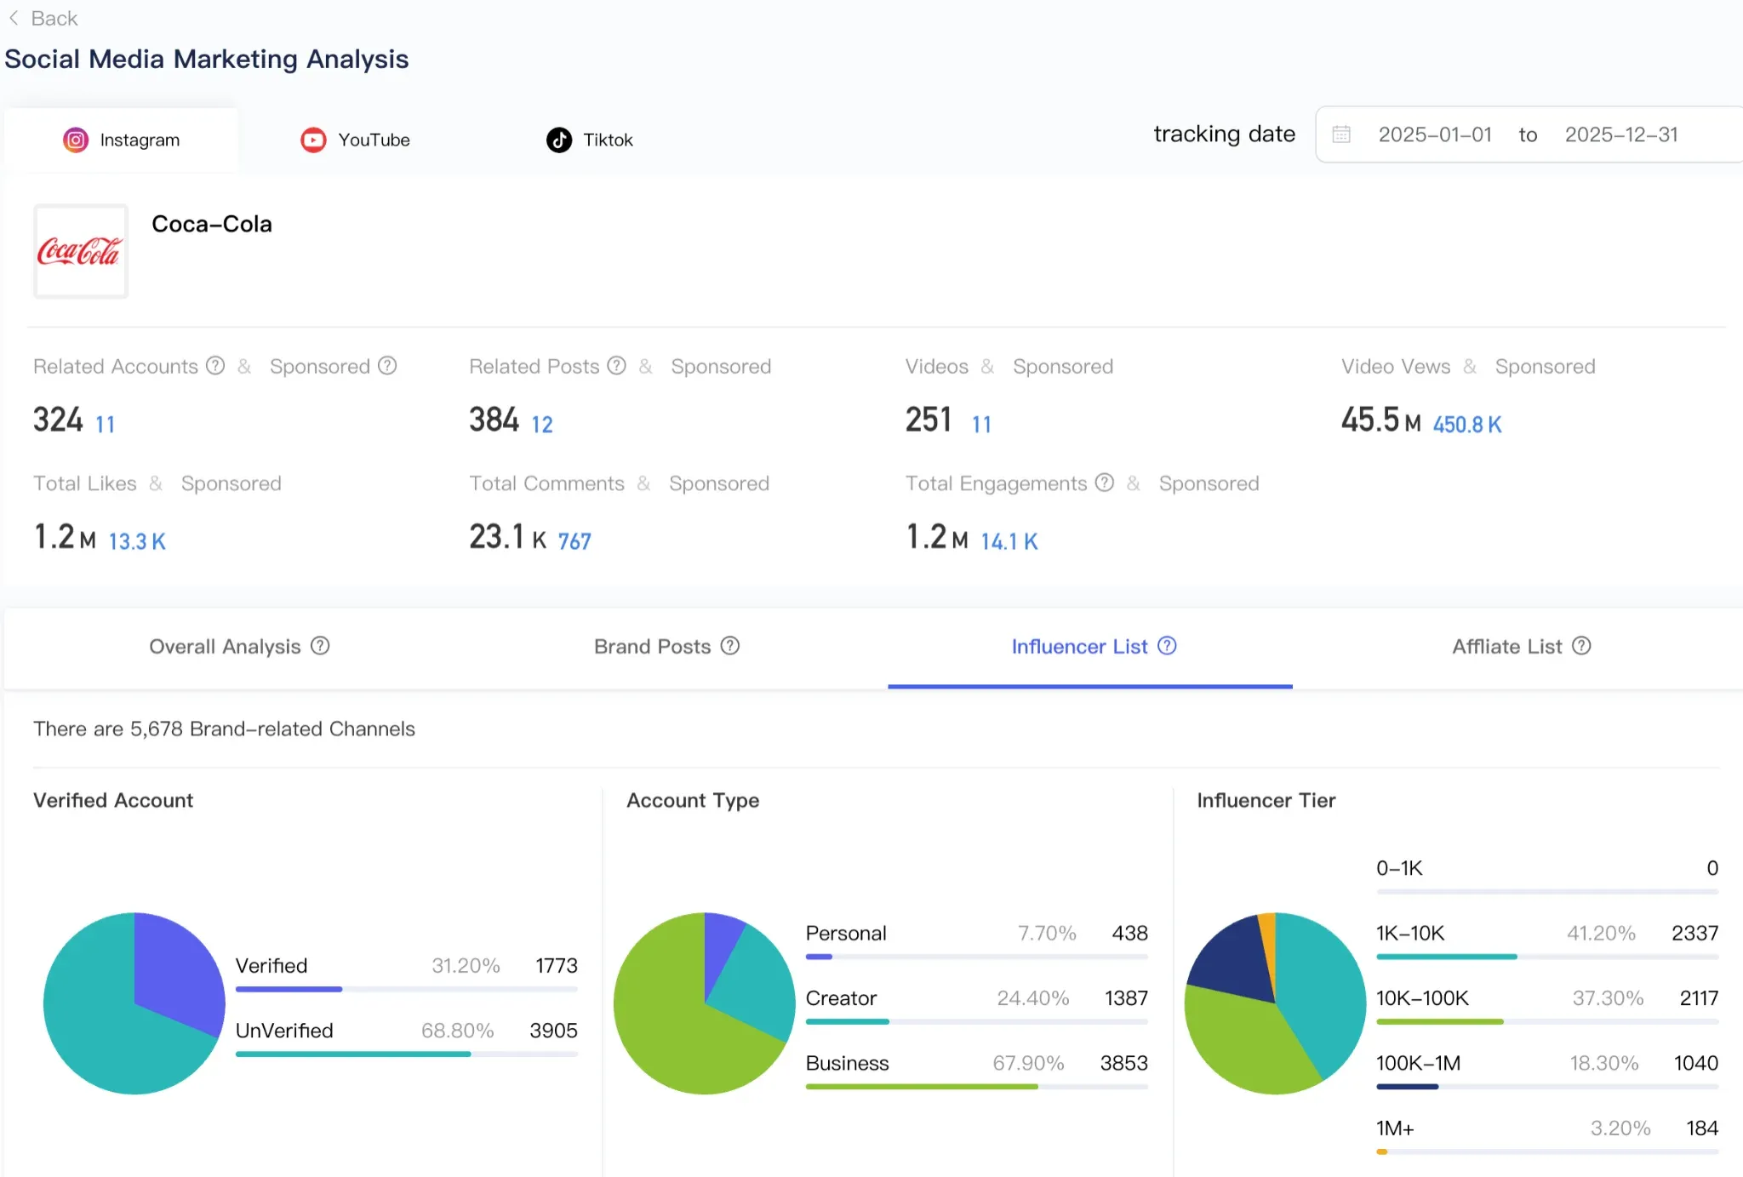Click the sponsored engagements 14.1 K
Image resolution: width=1743 pixels, height=1177 pixels.
coord(1009,541)
